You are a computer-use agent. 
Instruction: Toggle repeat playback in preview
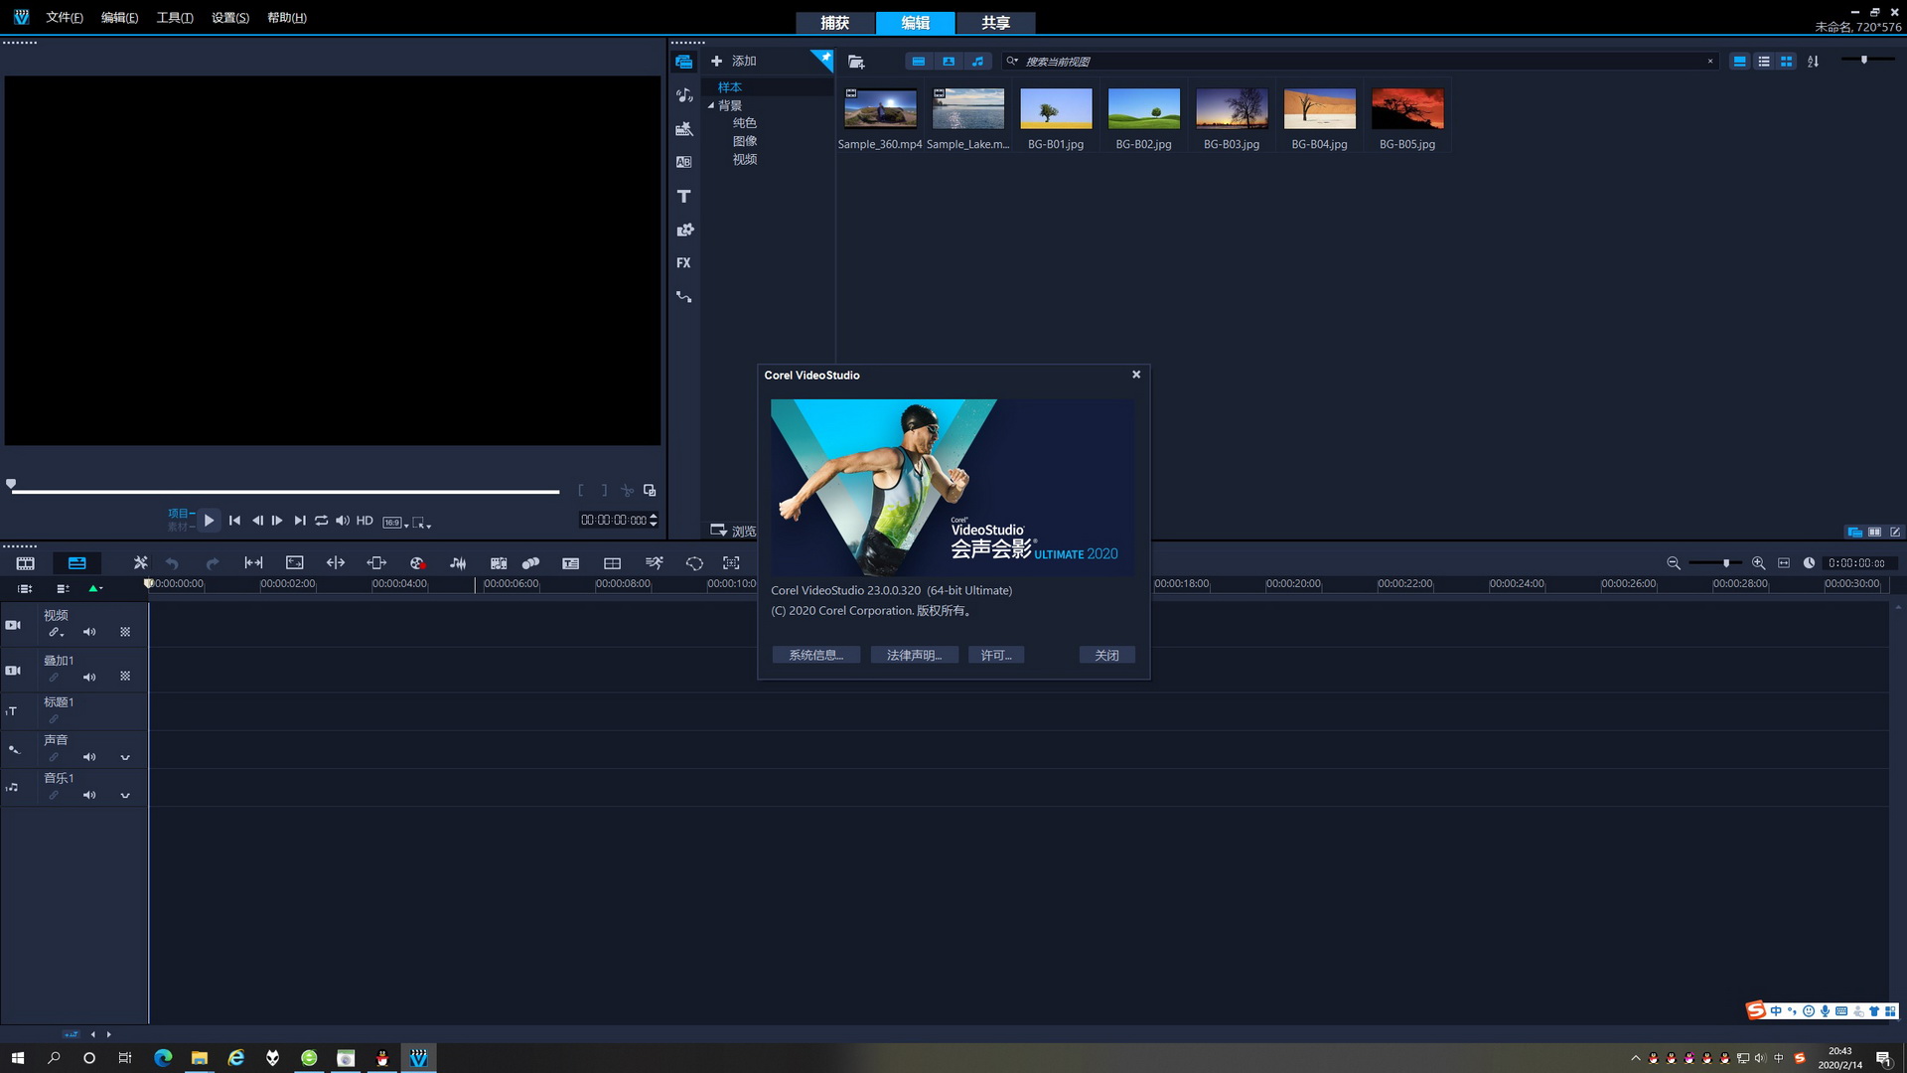[x=321, y=521]
